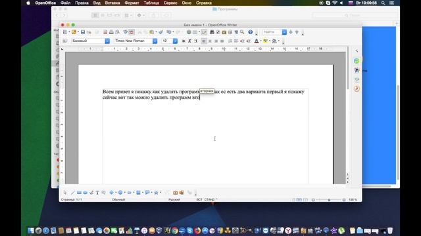Toggle Underline (Ч) formatting

tap(196, 41)
